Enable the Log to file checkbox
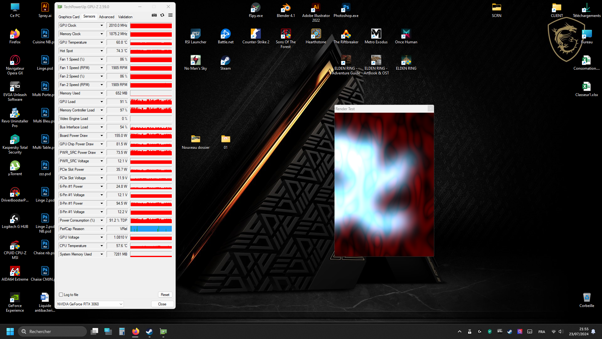This screenshot has width=602, height=339. click(61, 295)
